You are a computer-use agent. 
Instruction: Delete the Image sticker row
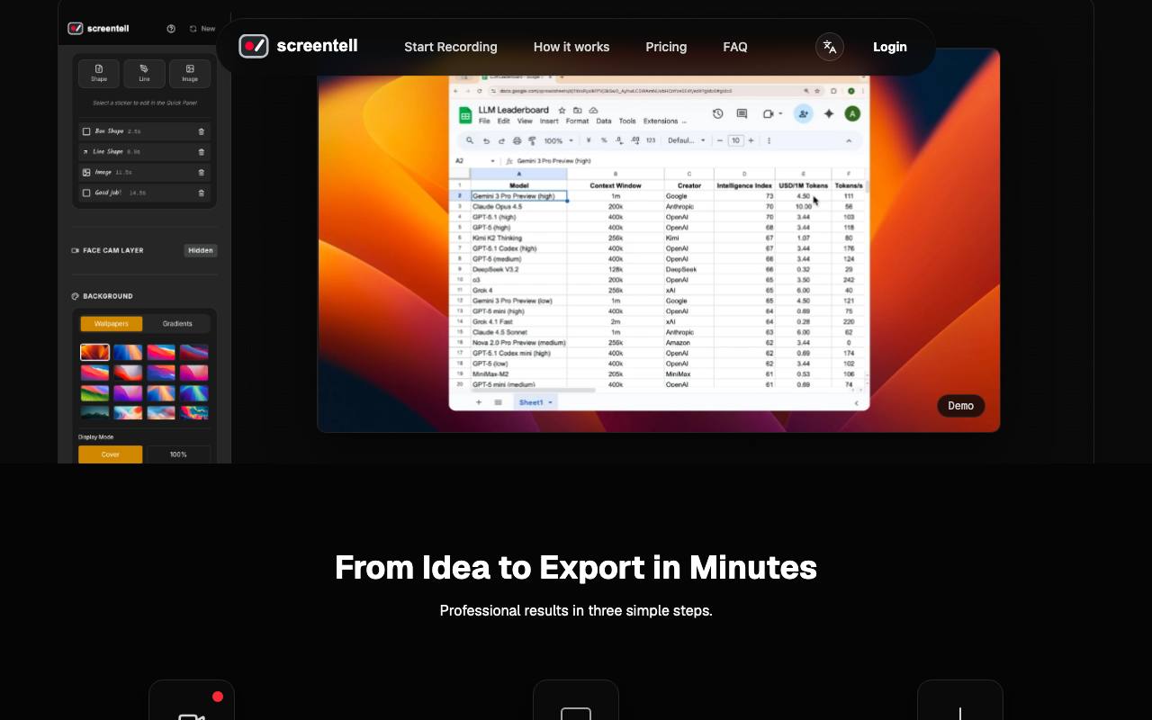[x=202, y=172]
